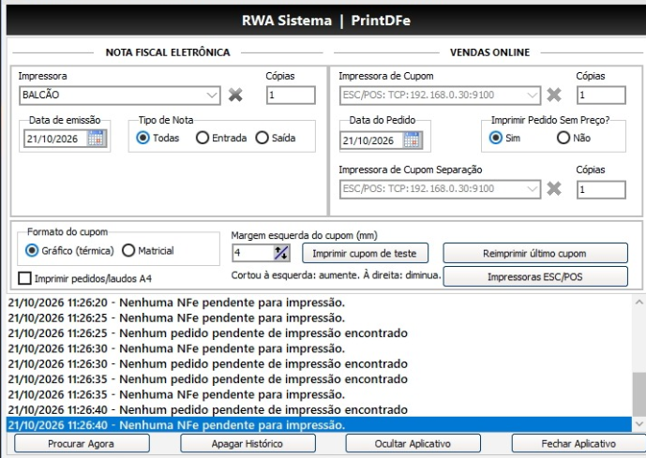
Task: Open calendar for Data de emissão
Action: [x=96, y=139]
